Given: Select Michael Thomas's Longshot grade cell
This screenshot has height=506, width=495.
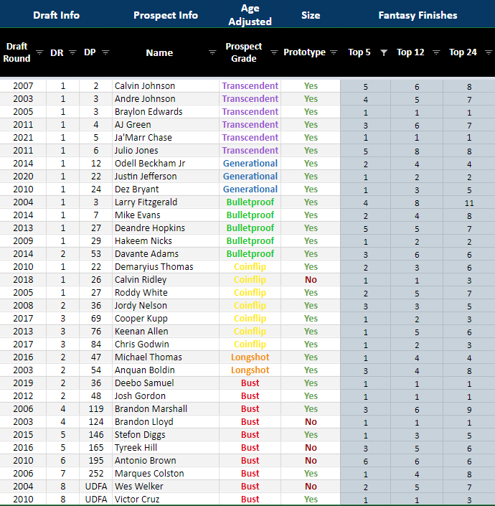Looking at the screenshot, I should click(250, 357).
